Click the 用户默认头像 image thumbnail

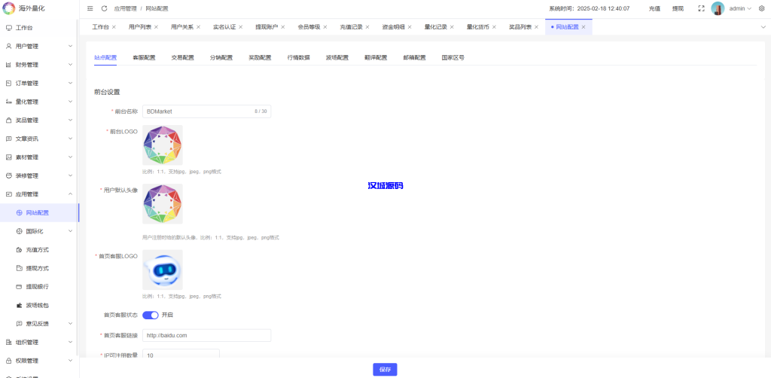[163, 204]
